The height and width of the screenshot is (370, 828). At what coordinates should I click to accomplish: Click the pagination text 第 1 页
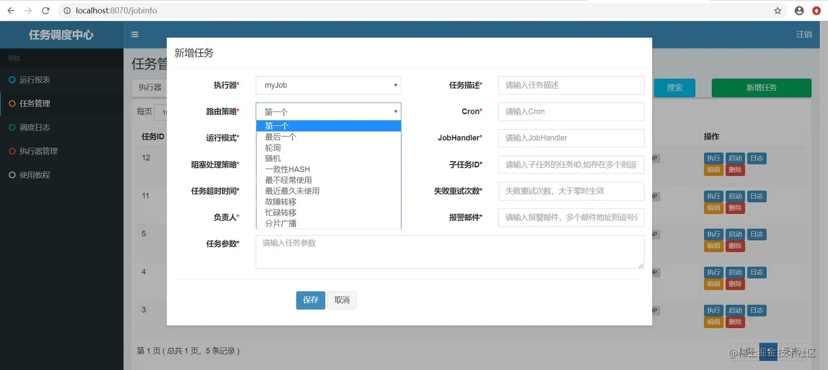tap(148, 351)
